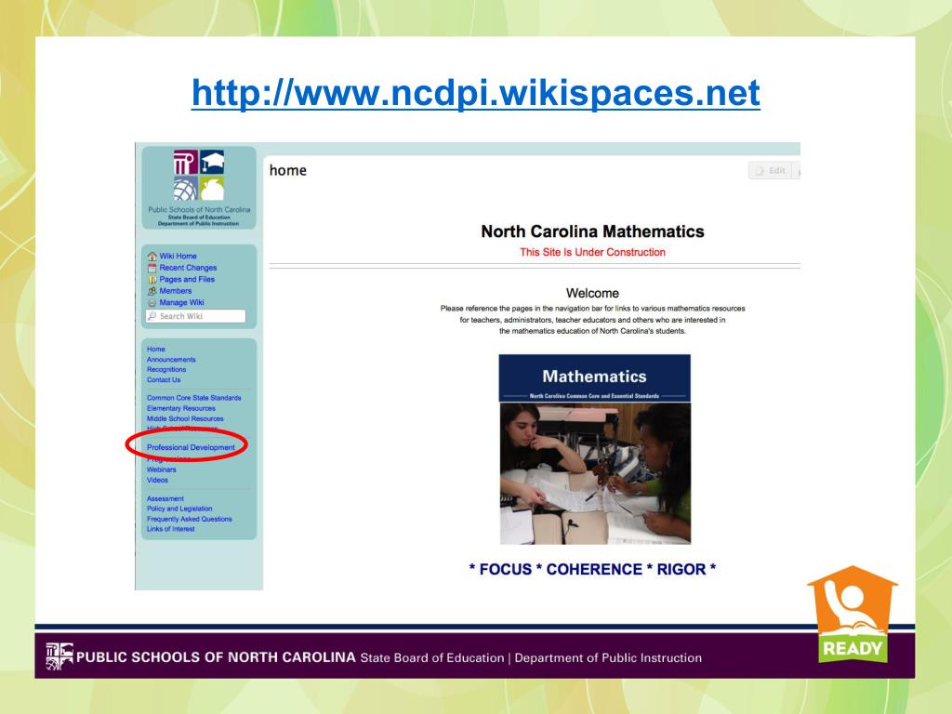This screenshot has width=952, height=714.
Task: Open Middle School Resources in the sidebar
Action: click(185, 418)
